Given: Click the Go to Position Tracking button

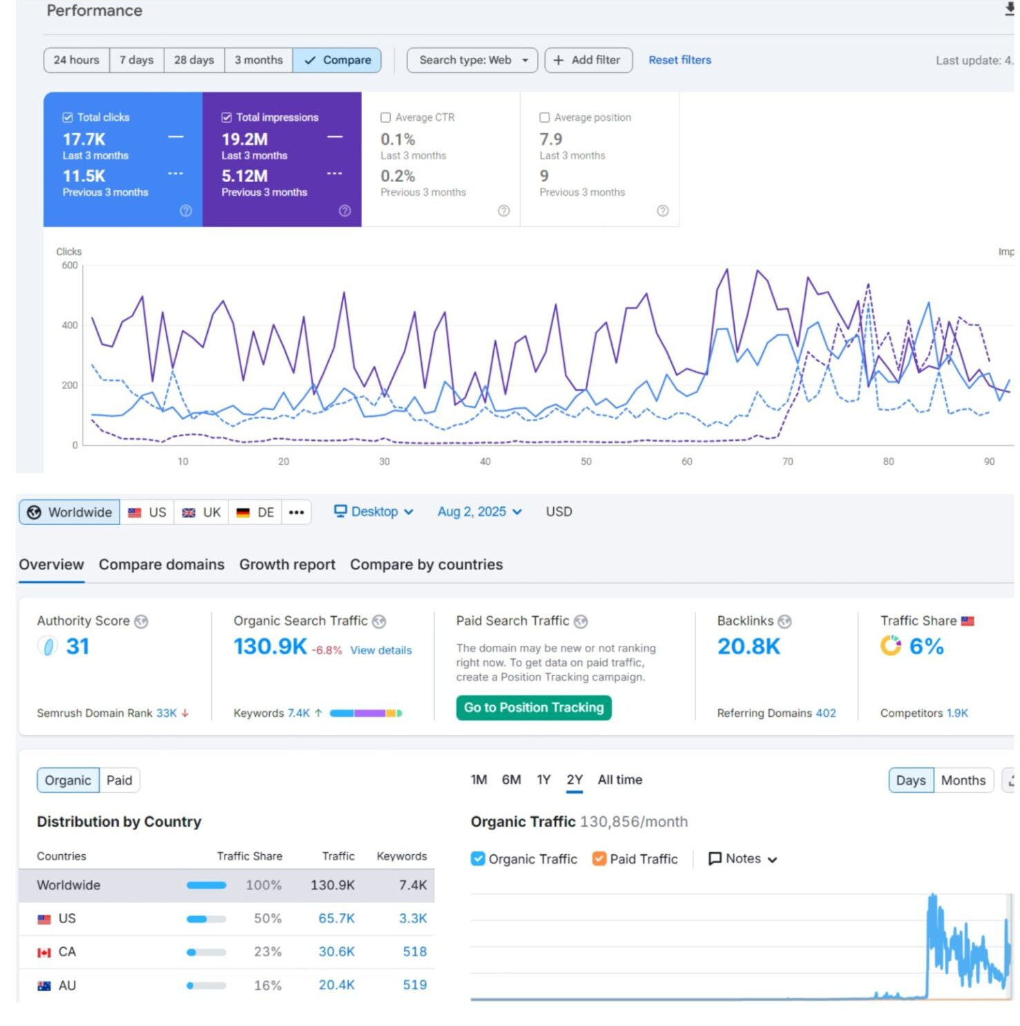Looking at the screenshot, I should pos(533,707).
